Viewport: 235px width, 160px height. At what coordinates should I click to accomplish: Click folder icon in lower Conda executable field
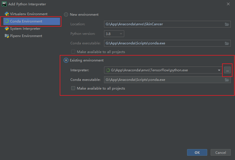coord(227,80)
